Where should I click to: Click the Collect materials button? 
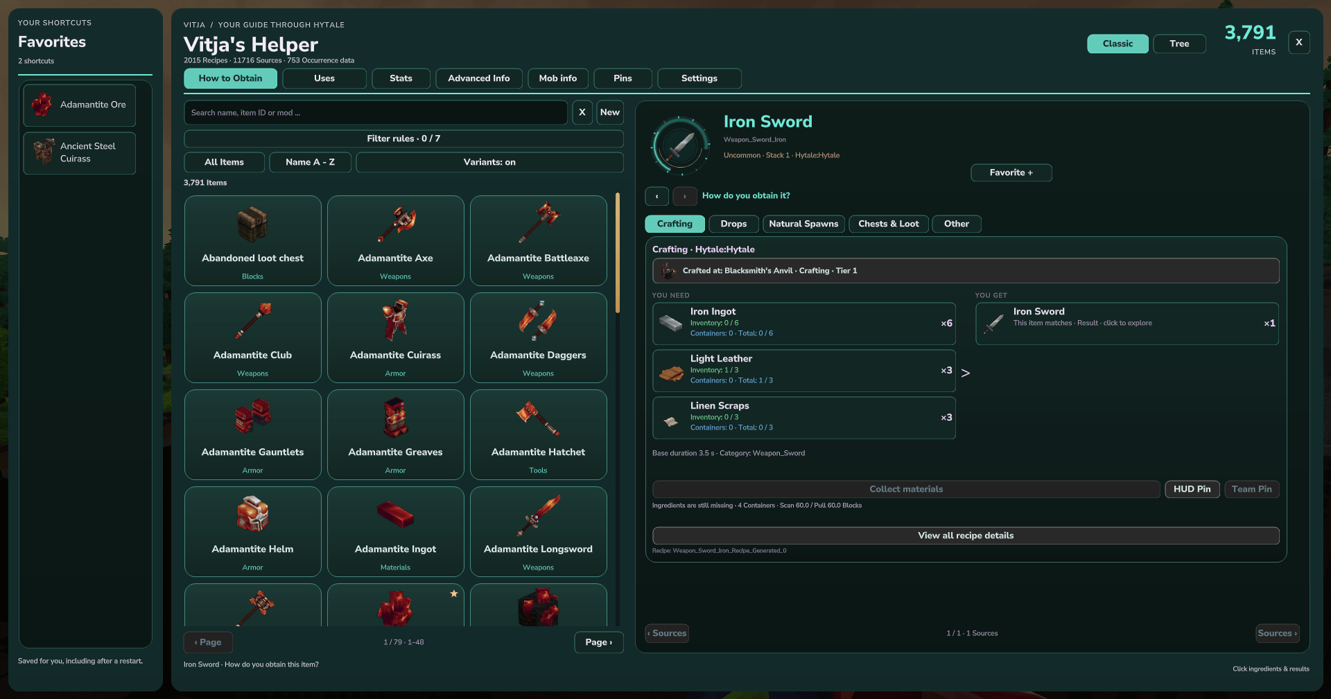coord(906,489)
